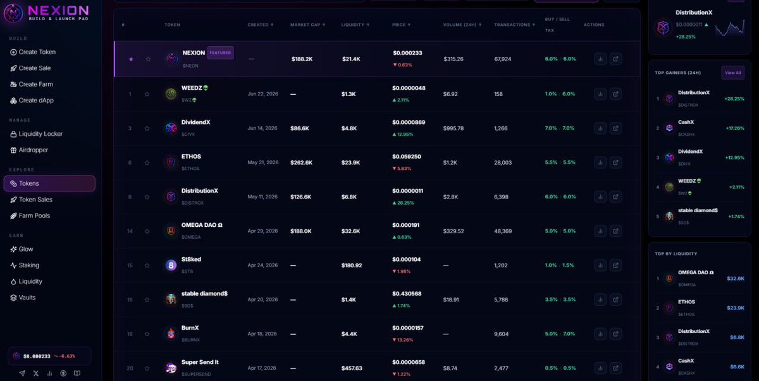This screenshot has width=759, height=381.
Task: Open CashX in the Top Gainers list
Action: (700, 128)
